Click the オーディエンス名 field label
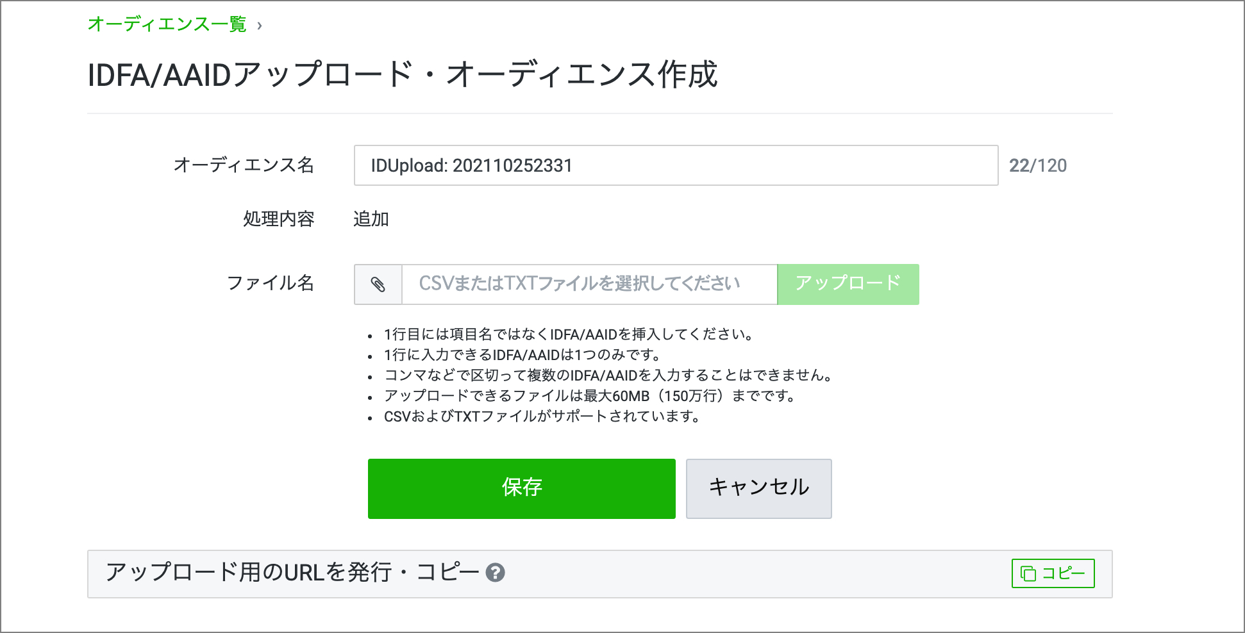 point(243,165)
